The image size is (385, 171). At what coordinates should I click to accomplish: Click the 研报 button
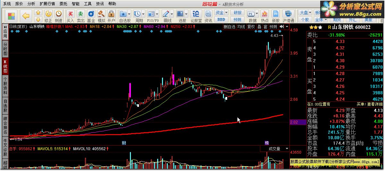tap(238, 13)
